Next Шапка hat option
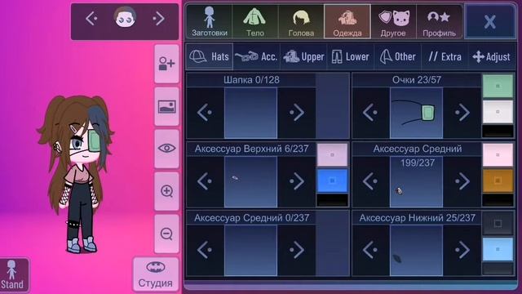 296,113
